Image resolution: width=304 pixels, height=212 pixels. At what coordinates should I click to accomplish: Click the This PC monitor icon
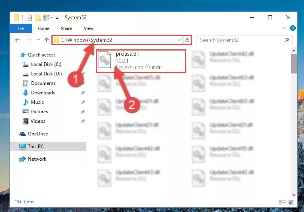[23, 146]
